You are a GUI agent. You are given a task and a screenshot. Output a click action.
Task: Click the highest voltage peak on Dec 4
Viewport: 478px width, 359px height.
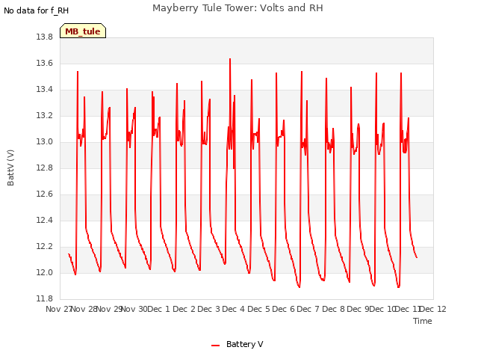tap(230, 59)
